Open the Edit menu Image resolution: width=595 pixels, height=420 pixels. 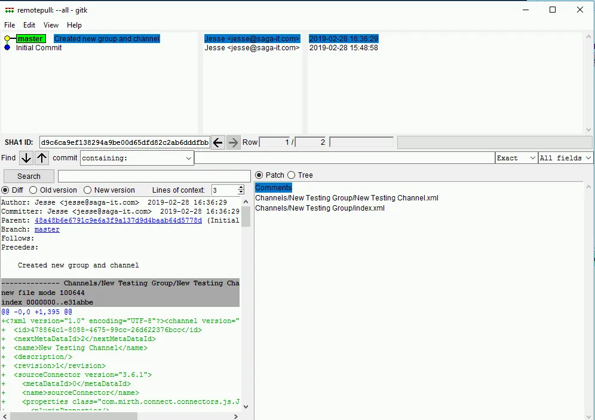point(28,25)
